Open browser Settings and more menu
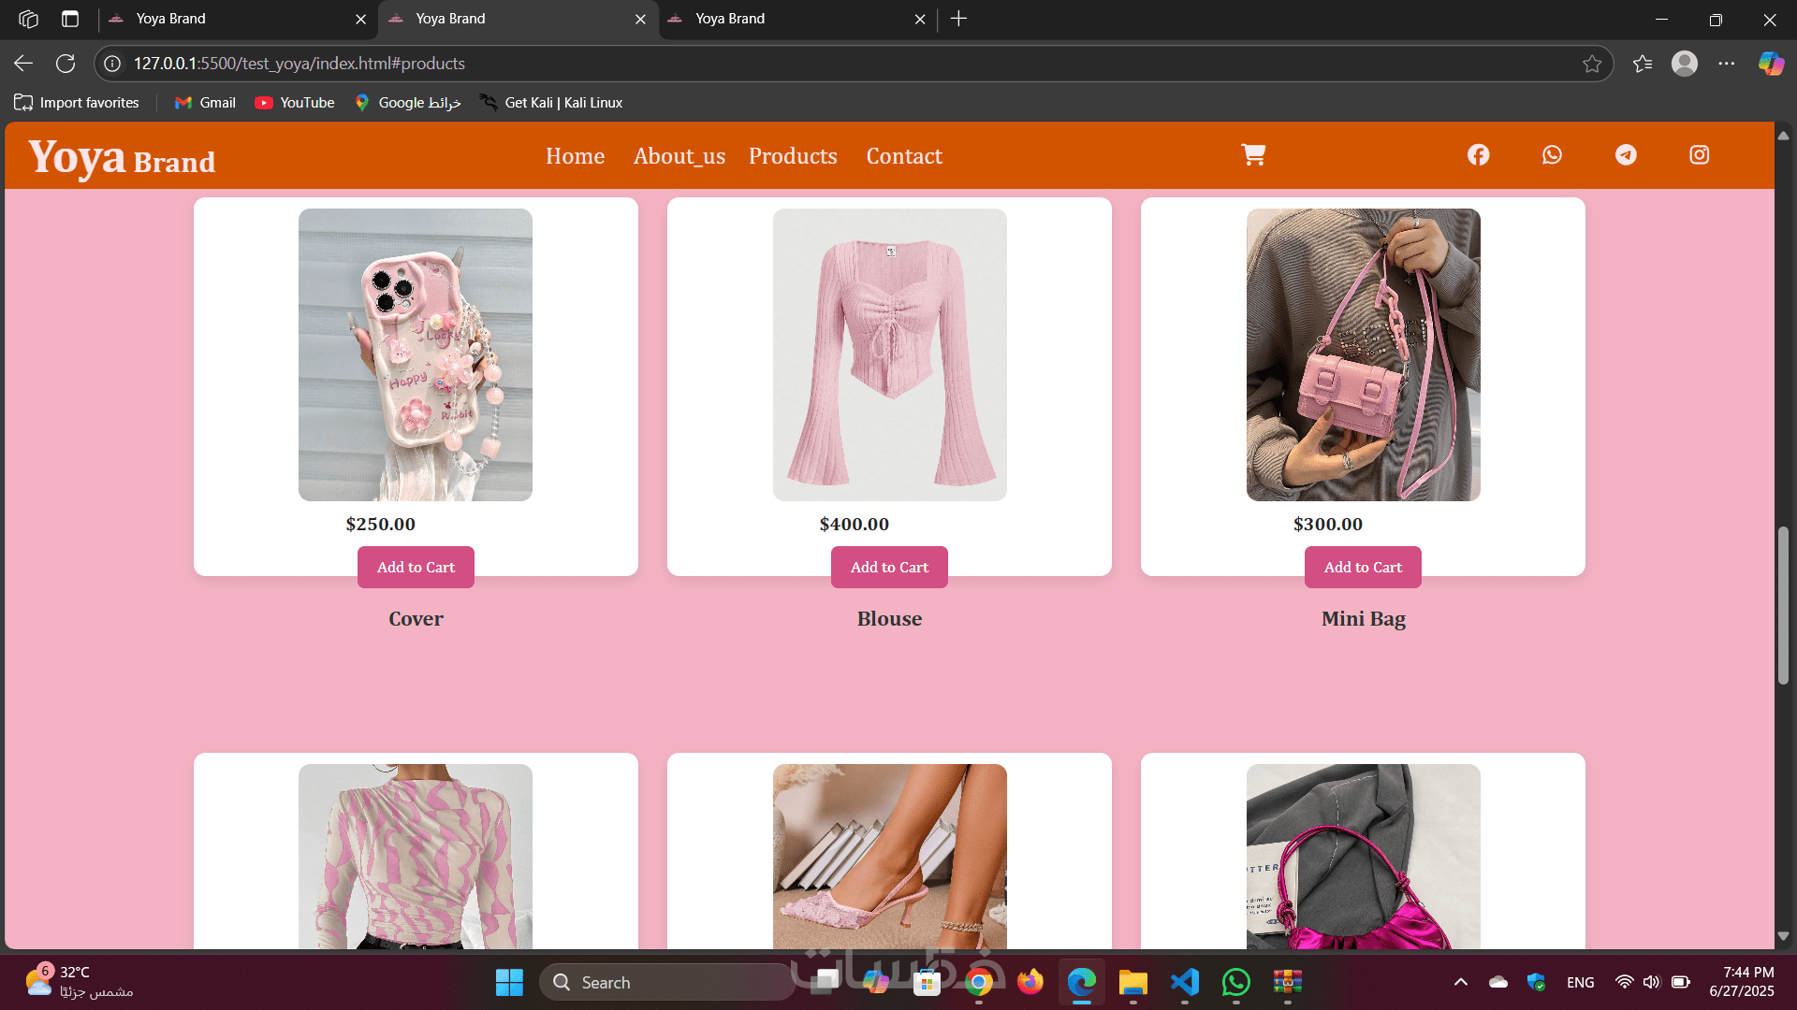Viewport: 1797px width, 1010px height. pyautogui.click(x=1726, y=64)
